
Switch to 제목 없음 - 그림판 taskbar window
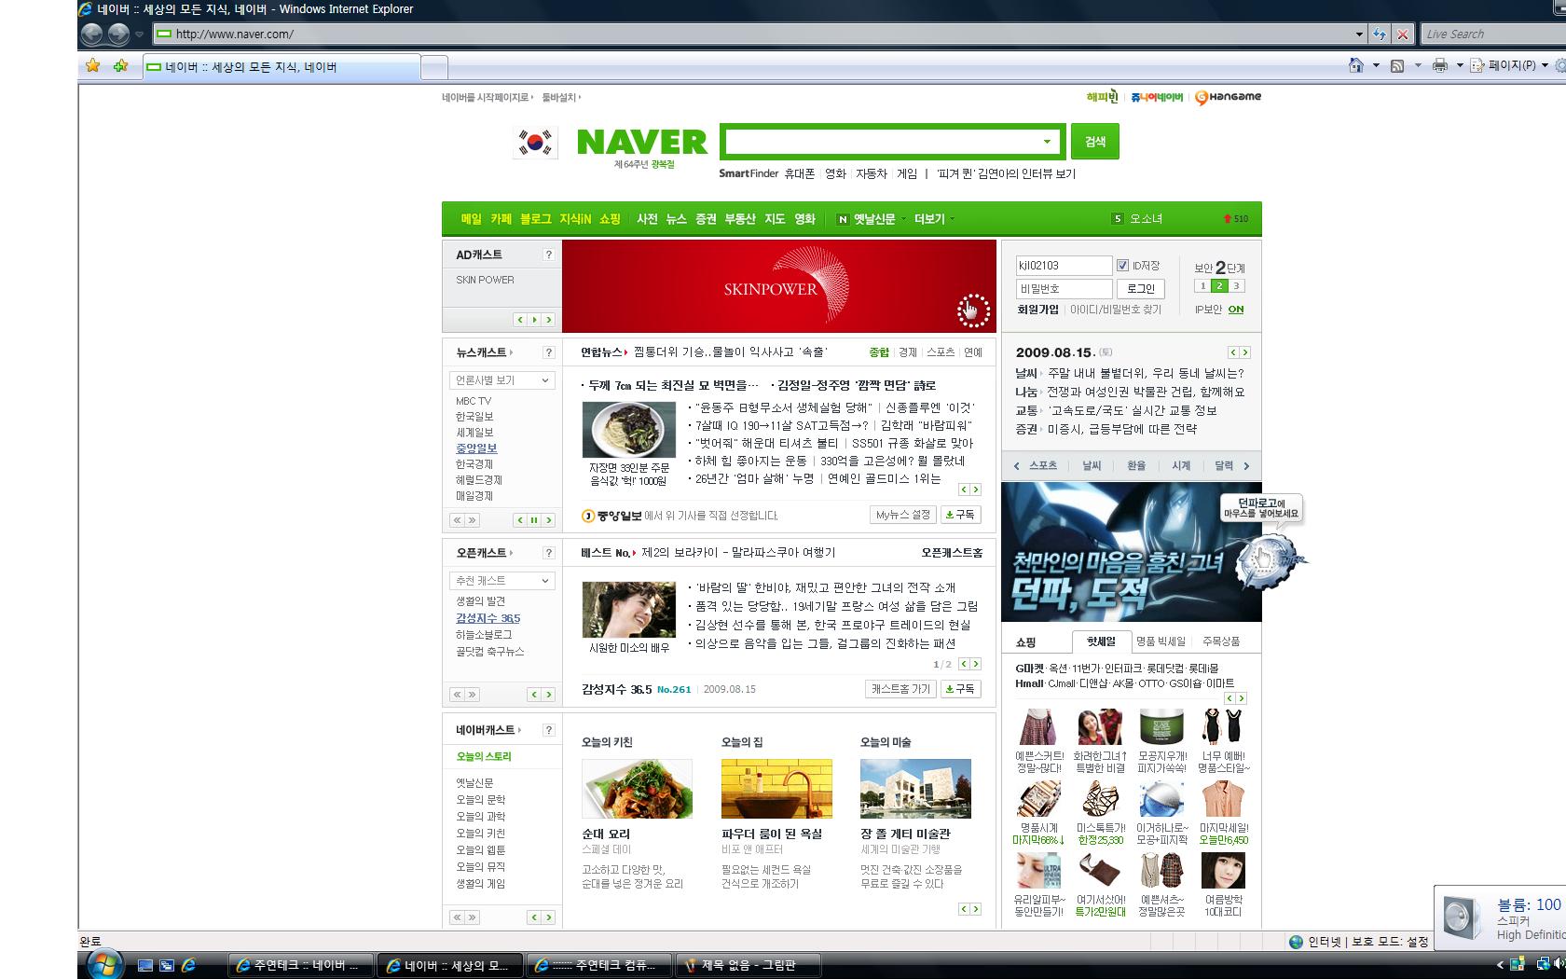pos(749,966)
